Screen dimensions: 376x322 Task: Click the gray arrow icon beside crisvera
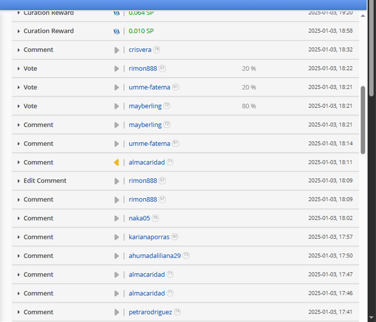(117, 50)
